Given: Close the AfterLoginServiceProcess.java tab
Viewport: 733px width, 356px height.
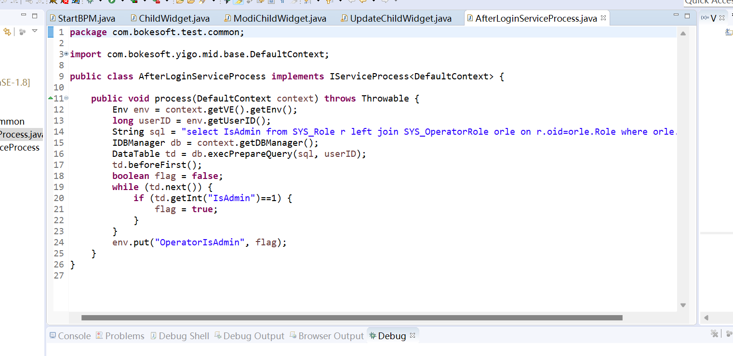Looking at the screenshot, I should coord(603,18).
